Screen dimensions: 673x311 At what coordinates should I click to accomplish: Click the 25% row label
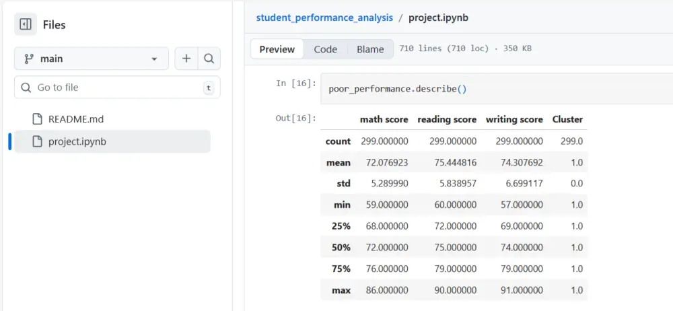pos(341,226)
